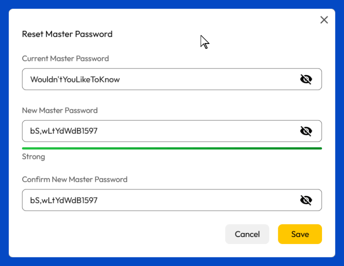Viewport: 344px width, 266px height.
Task: Click the "Current Master Password" label
Action: click(x=65, y=59)
